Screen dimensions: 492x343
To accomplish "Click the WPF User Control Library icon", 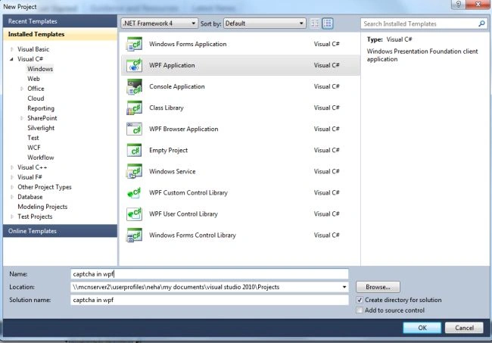I will tap(134, 214).
